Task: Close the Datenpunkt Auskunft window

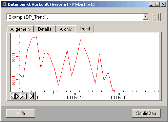Action: pyautogui.click(x=163, y=4)
